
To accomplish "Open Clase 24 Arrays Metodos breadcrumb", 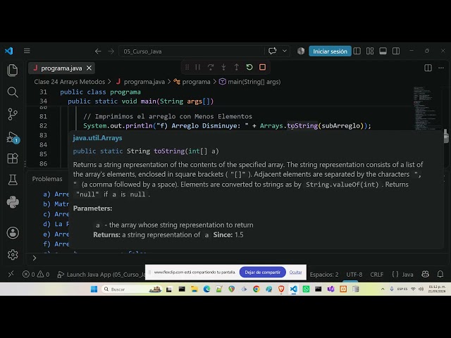I will 70,82.
